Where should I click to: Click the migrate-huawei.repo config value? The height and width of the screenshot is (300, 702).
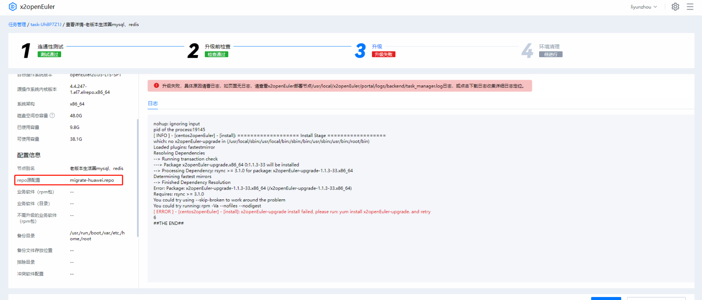click(92, 180)
